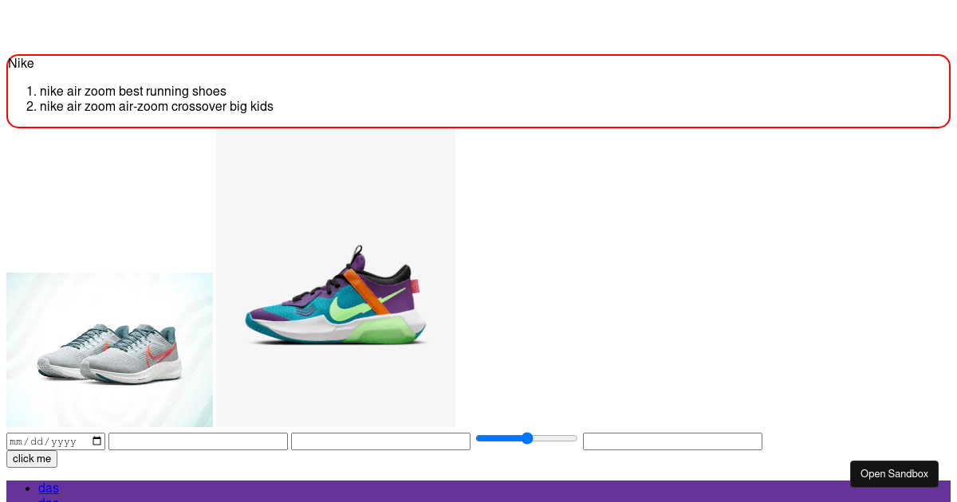The image size is (957, 502).
Task: Select "nike air zoom air-zoom crossover big kids" text
Action: click(156, 107)
